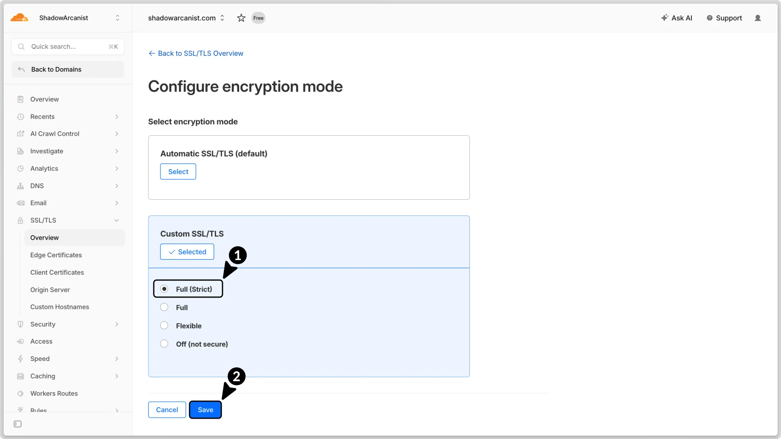Star the shadowarcanist.com domain
781x439 pixels.
[x=241, y=18]
